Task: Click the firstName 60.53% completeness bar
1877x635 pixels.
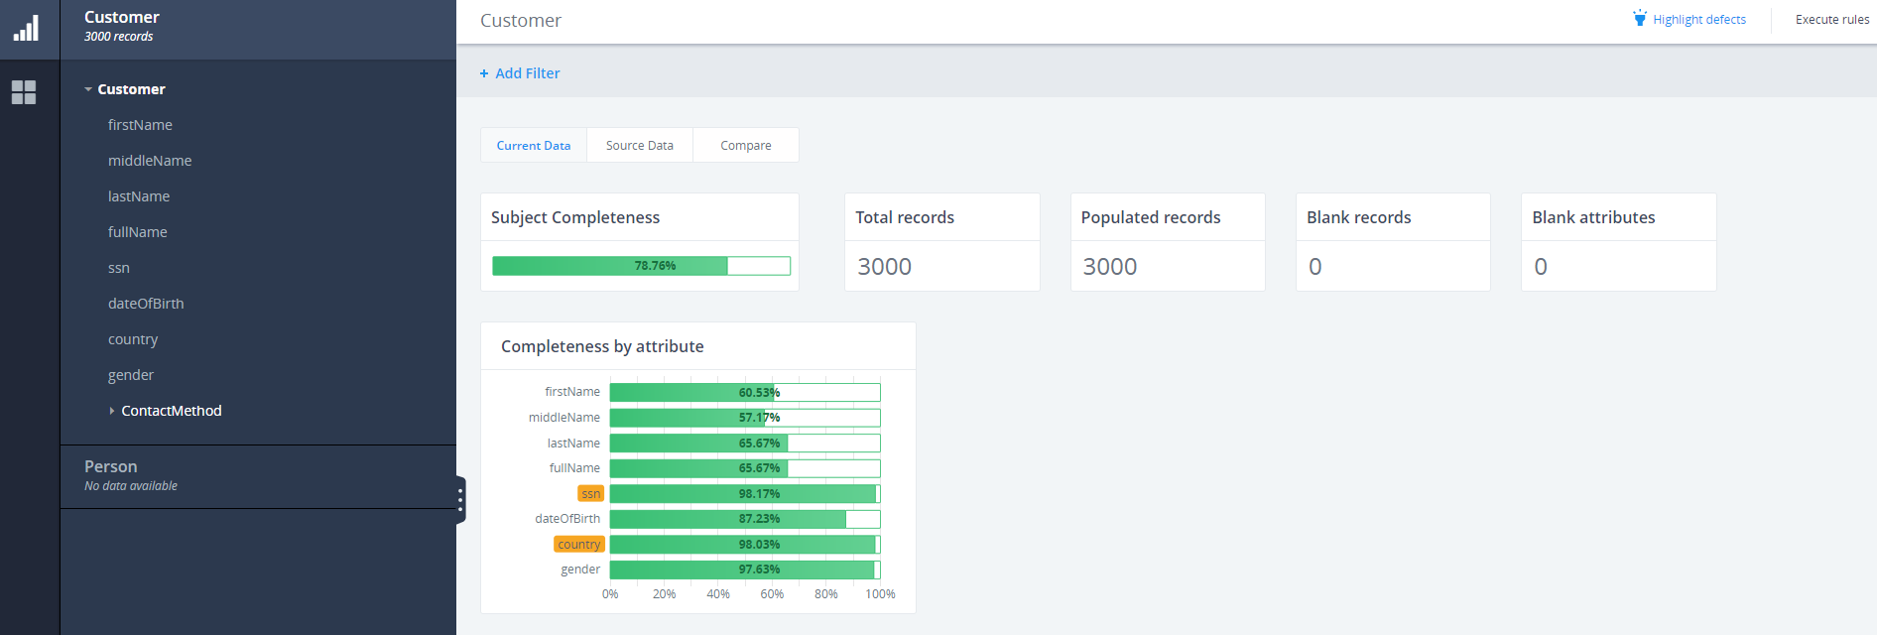Action: pos(745,393)
